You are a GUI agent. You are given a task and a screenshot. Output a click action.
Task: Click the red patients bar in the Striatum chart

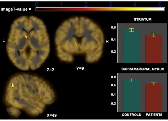coord(154,49)
